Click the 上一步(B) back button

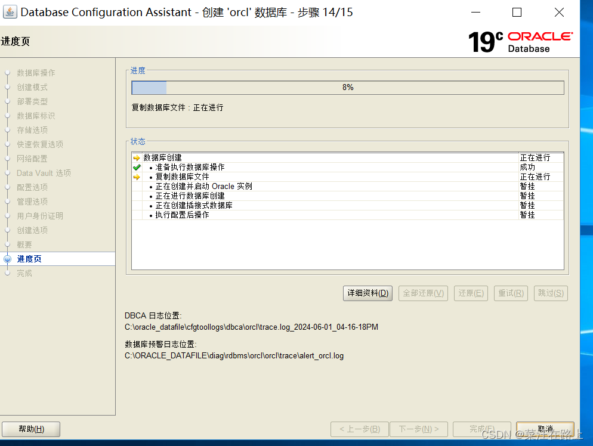(360, 429)
